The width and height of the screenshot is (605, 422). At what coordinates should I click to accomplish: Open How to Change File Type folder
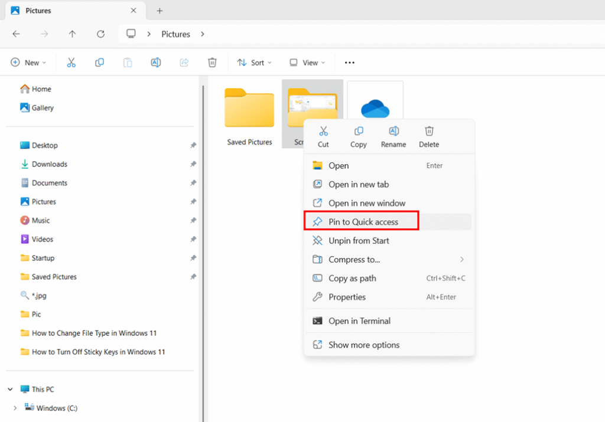click(x=89, y=333)
